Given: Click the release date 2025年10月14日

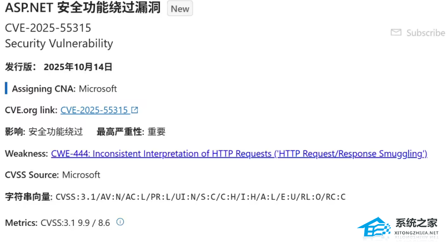Looking at the screenshot, I should coord(78,67).
